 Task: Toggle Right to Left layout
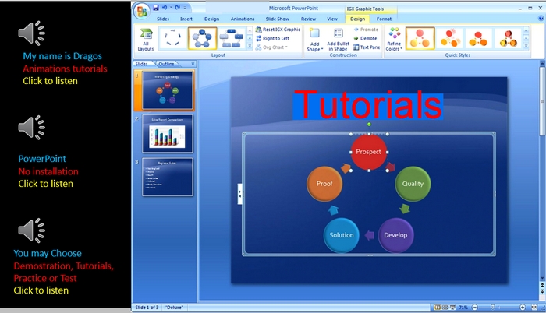277,38
